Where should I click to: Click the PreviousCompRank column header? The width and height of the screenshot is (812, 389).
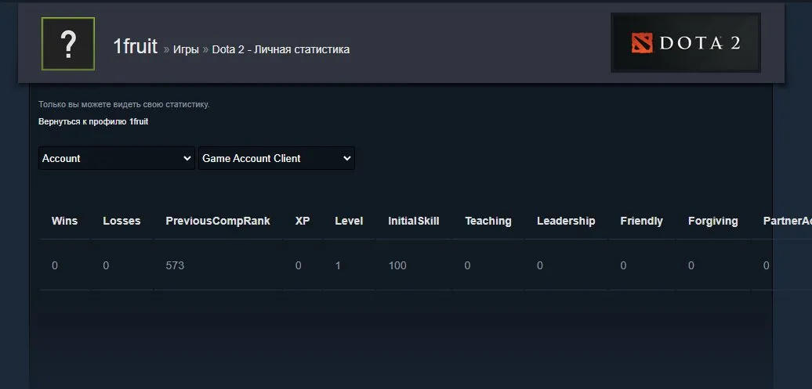218,221
